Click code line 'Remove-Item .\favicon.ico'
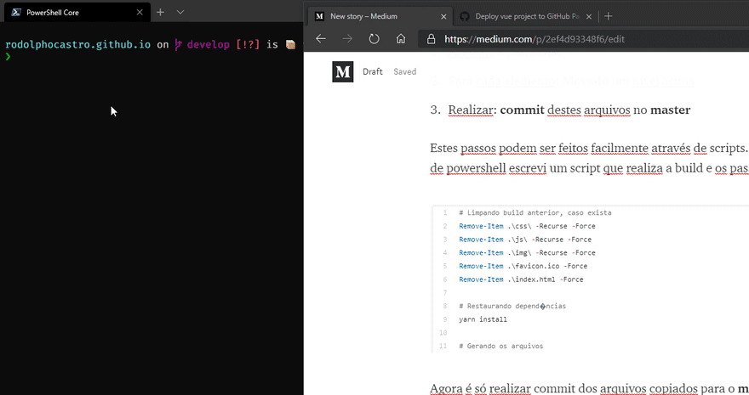This screenshot has height=395, width=749. [x=523, y=266]
